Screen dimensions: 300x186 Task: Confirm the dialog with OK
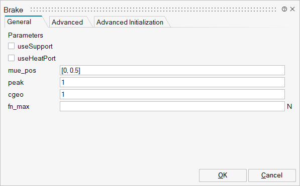(x=223, y=175)
